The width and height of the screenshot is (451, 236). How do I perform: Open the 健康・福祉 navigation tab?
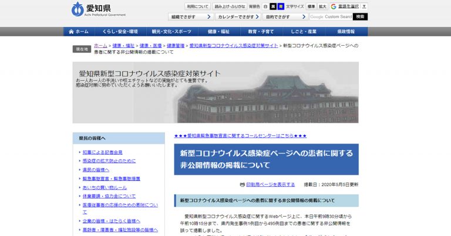pyautogui.click(x=218, y=32)
